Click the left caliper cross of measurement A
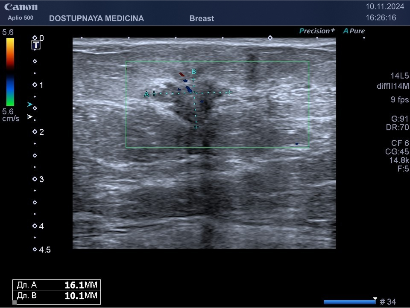This screenshot has height=308, width=410. 154,93
